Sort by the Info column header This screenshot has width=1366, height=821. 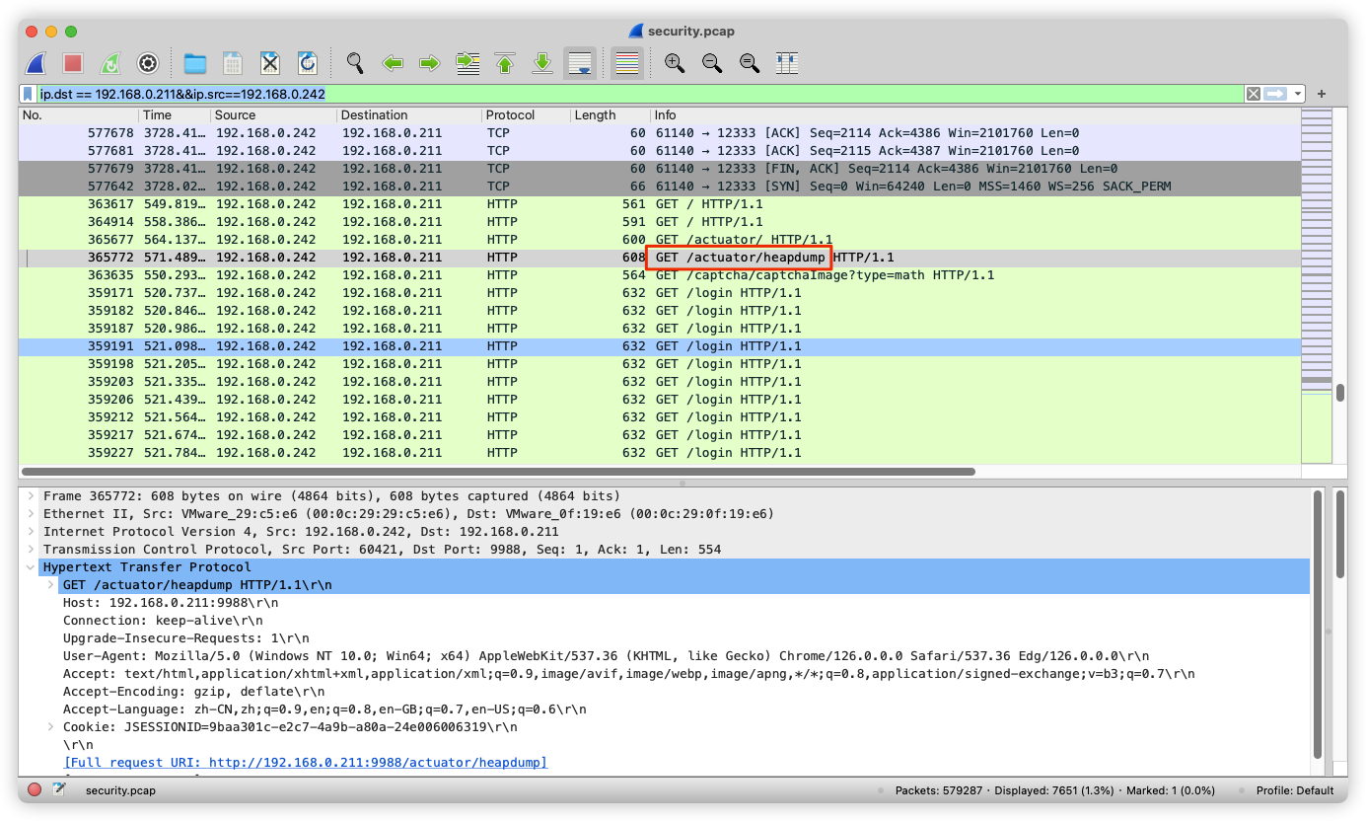[974, 115]
